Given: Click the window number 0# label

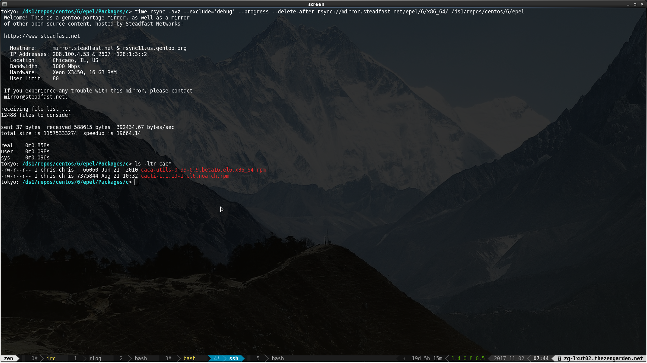Looking at the screenshot, I should (x=34, y=358).
